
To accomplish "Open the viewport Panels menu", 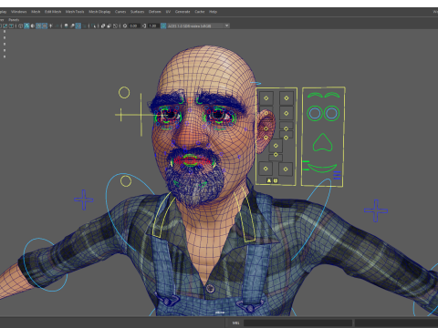I will (14, 20).
